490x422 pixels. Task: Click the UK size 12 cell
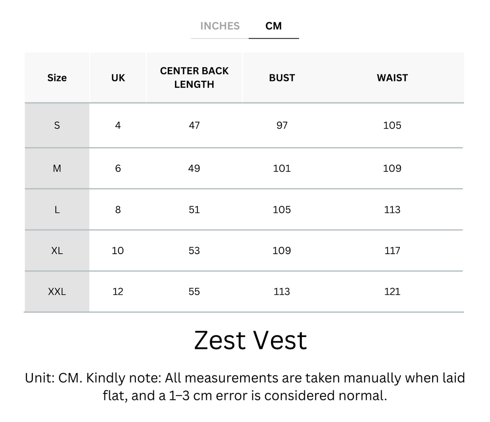click(x=118, y=291)
